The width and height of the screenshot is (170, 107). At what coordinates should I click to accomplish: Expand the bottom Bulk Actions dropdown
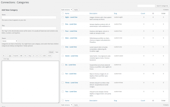(x=67, y=105)
